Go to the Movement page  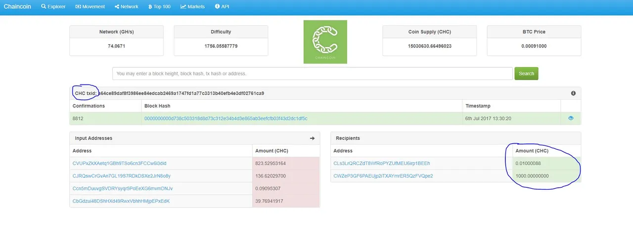coord(90,6)
